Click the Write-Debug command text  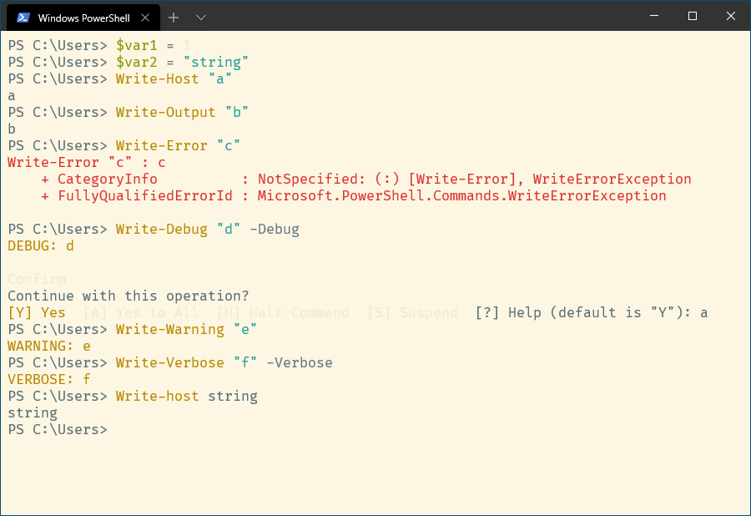pyautogui.click(x=161, y=229)
